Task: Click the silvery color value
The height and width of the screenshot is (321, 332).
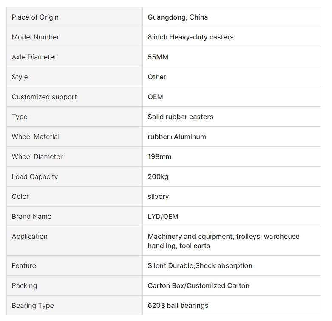Action: tap(158, 197)
